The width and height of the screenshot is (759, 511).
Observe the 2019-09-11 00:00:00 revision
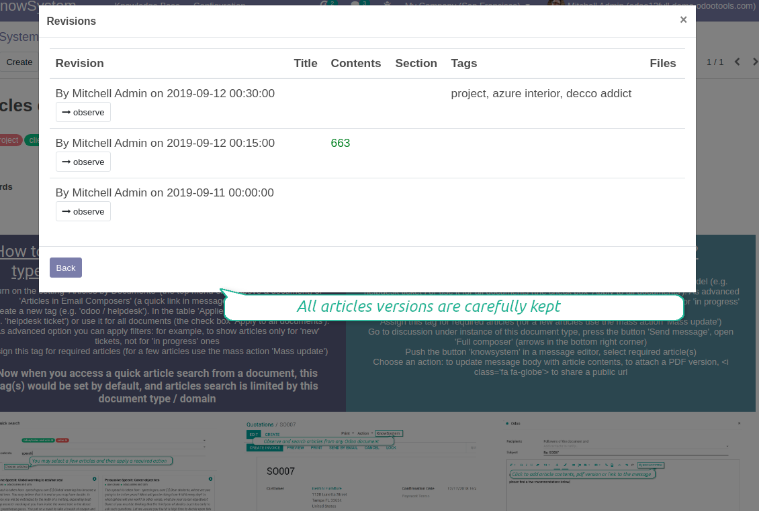[83, 212]
